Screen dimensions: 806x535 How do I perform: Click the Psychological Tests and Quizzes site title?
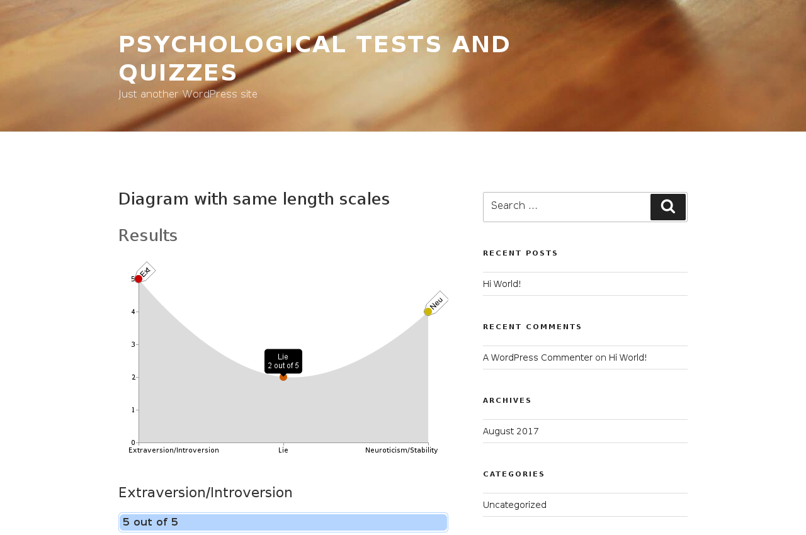314,58
